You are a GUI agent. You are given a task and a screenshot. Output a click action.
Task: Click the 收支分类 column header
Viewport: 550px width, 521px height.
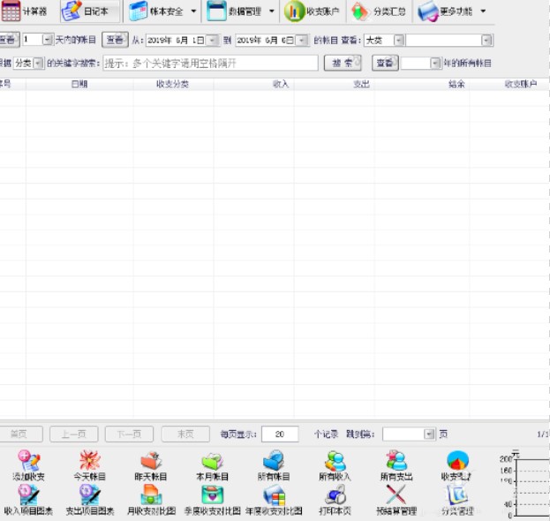(x=173, y=85)
